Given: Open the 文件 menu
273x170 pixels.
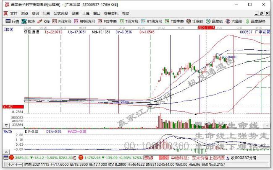Looking at the screenshot, I should click(x=14, y=13).
